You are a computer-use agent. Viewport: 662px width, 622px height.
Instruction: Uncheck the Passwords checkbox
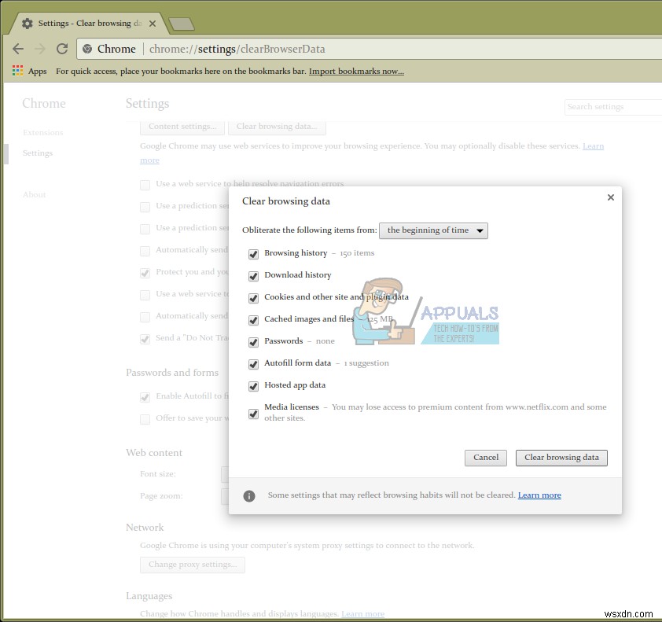pos(253,342)
